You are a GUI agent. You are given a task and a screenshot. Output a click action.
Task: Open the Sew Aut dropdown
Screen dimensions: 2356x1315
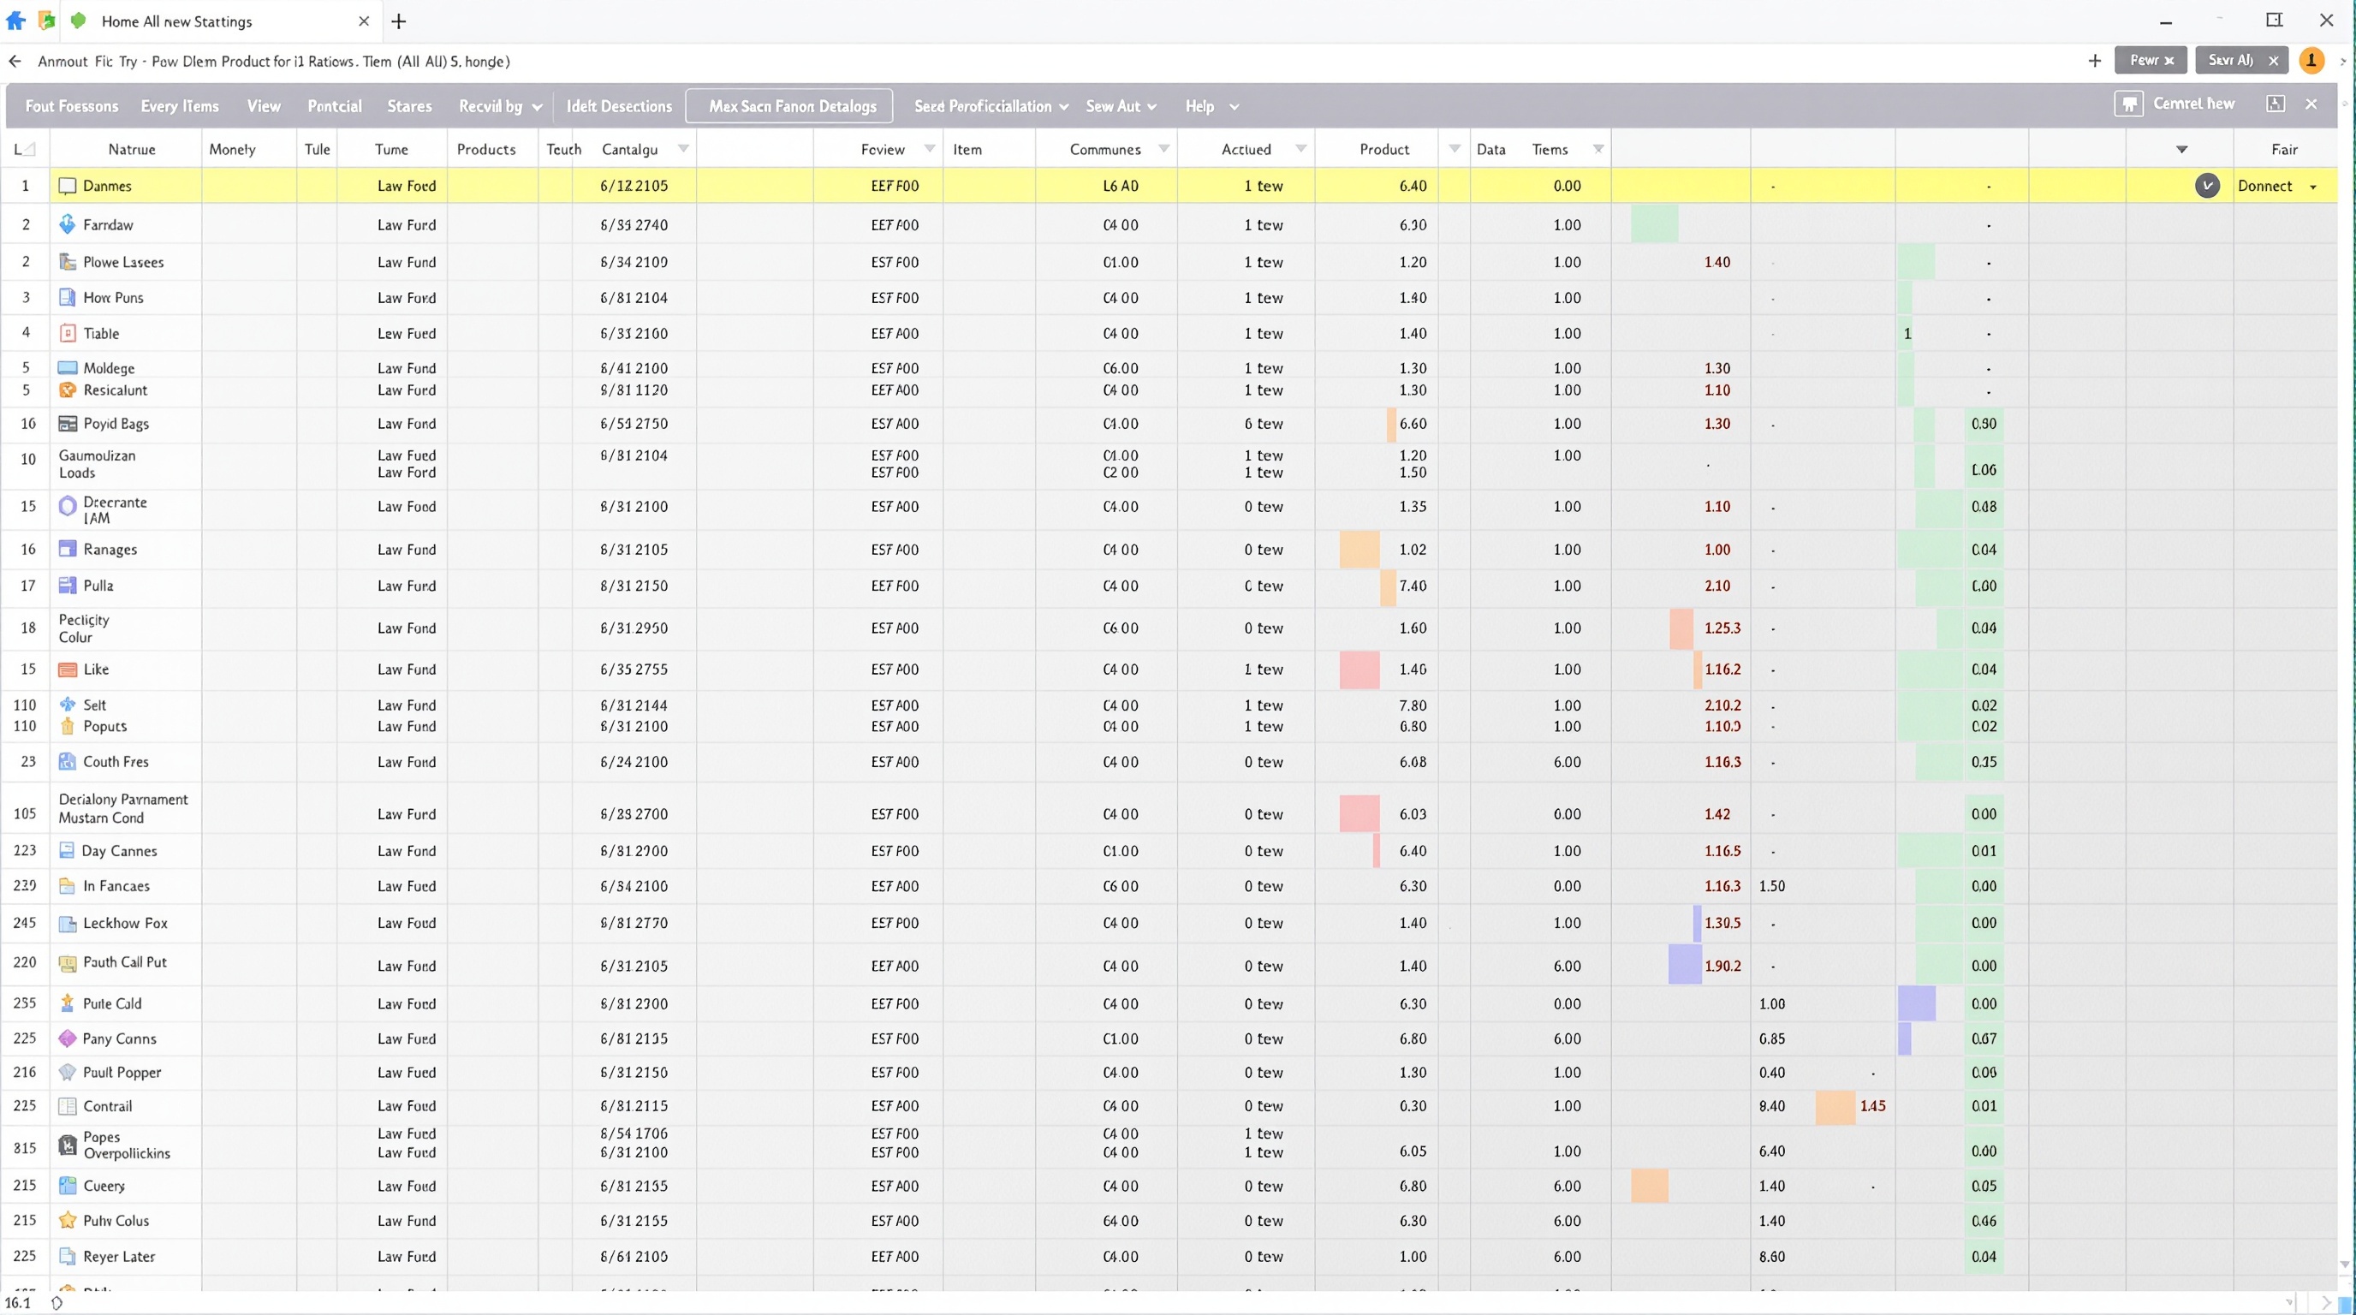coord(1121,106)
